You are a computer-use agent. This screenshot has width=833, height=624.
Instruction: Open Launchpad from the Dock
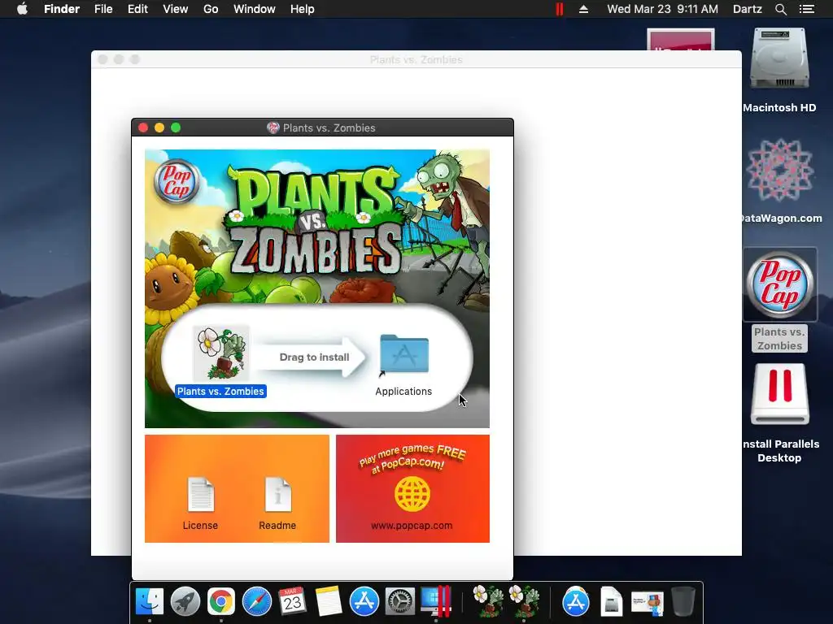tap(185, 602)
